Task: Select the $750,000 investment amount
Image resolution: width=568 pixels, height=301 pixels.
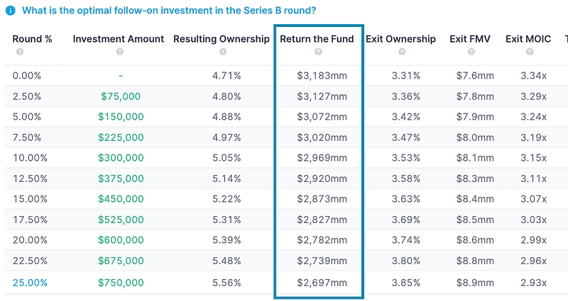Action: (121, 283)
